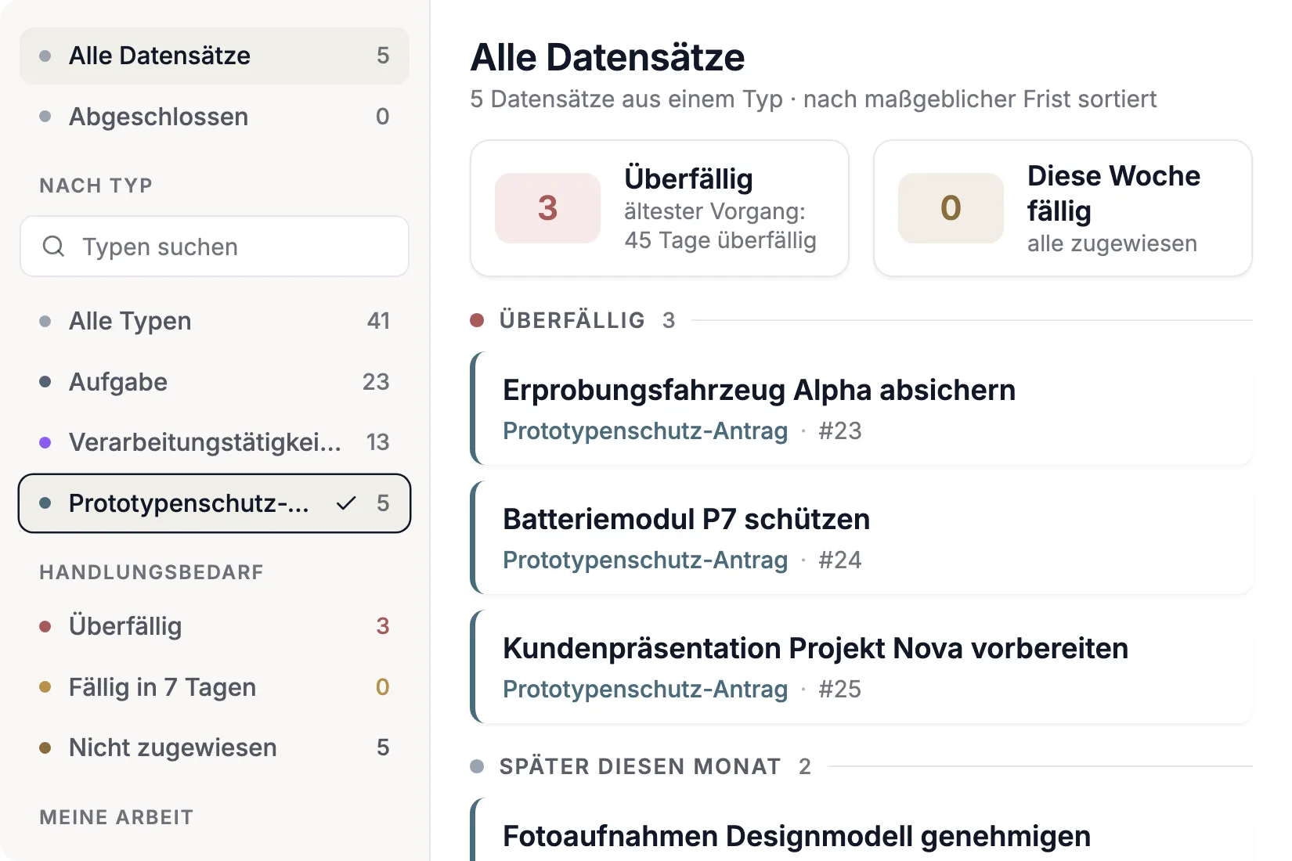Screen dimensions: 1292x861
Task: Select the Prototypenschutz-... type filter
Action: point(215,503)
